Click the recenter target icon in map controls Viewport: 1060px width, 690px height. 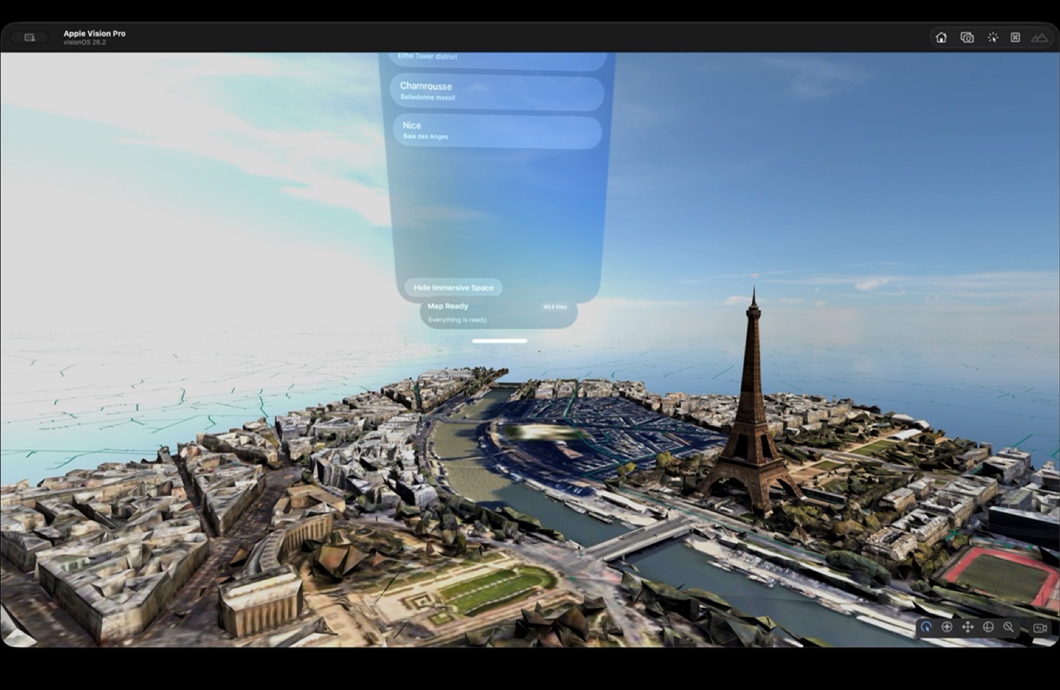(x=946, y=627)
